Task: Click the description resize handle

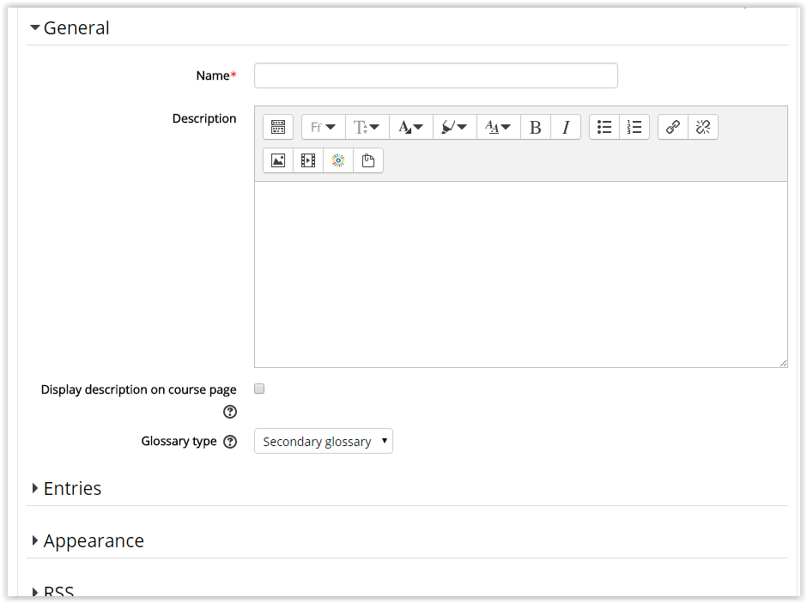Action: pos(783,363)
